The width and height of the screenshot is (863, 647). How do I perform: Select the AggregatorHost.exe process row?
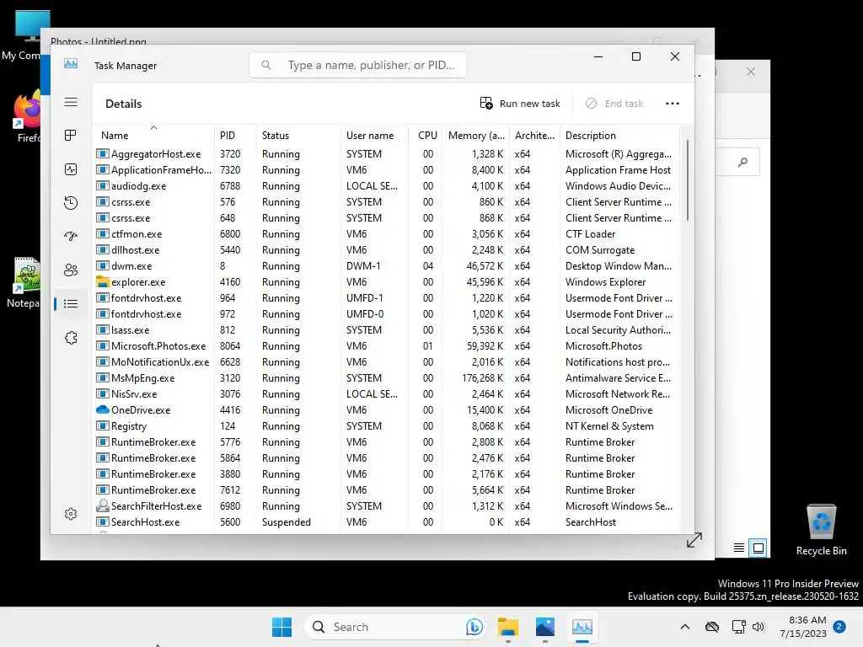[385, 154]
